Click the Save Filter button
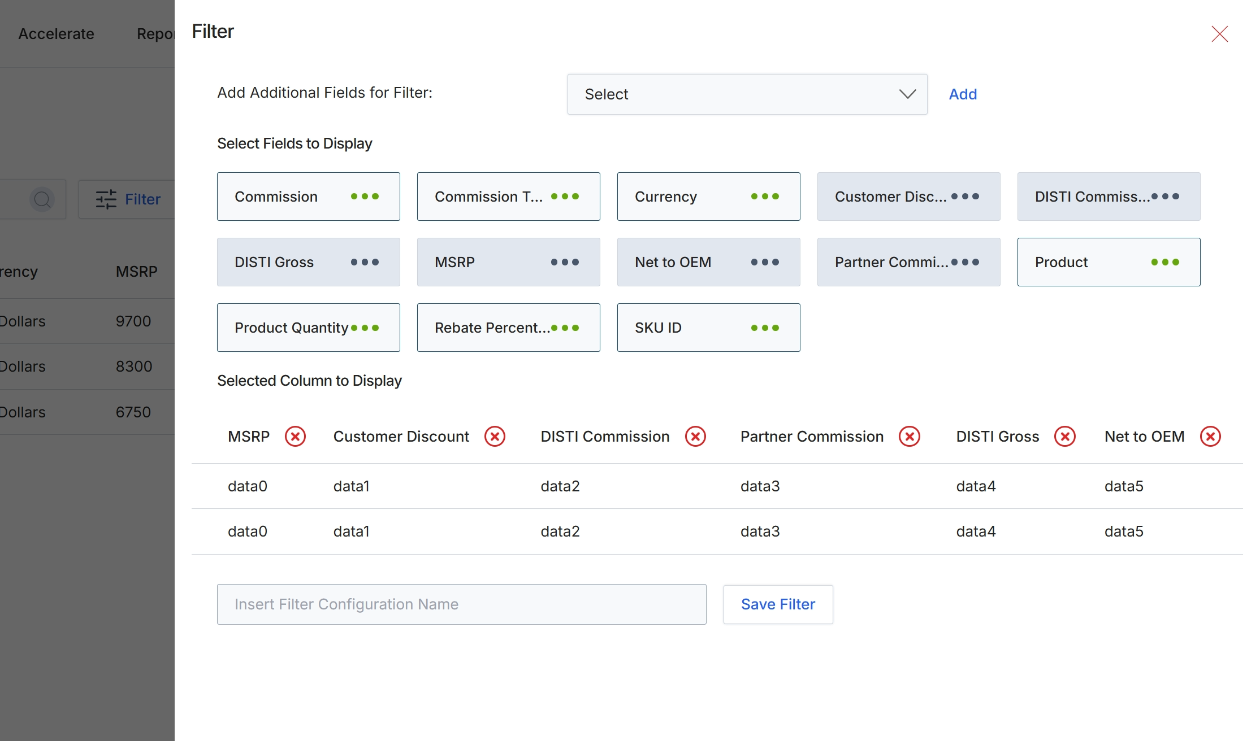The image size is (1260, 741). (x=778, y=604)
